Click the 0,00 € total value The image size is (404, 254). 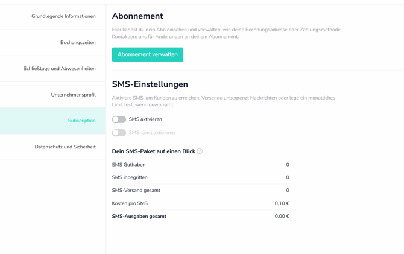[282, 217]
